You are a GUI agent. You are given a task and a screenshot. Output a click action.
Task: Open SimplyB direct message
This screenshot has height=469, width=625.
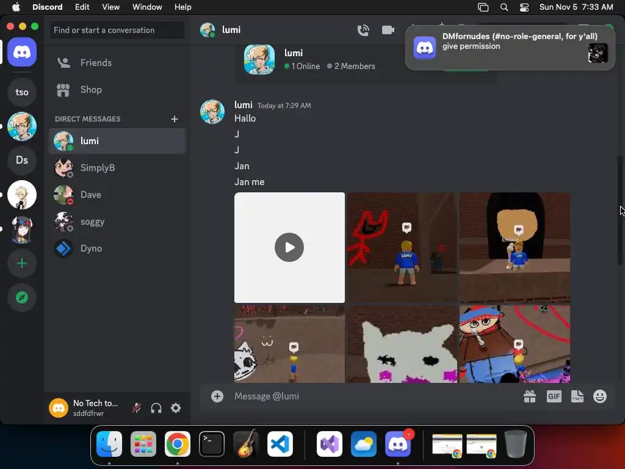click(117, 167)
